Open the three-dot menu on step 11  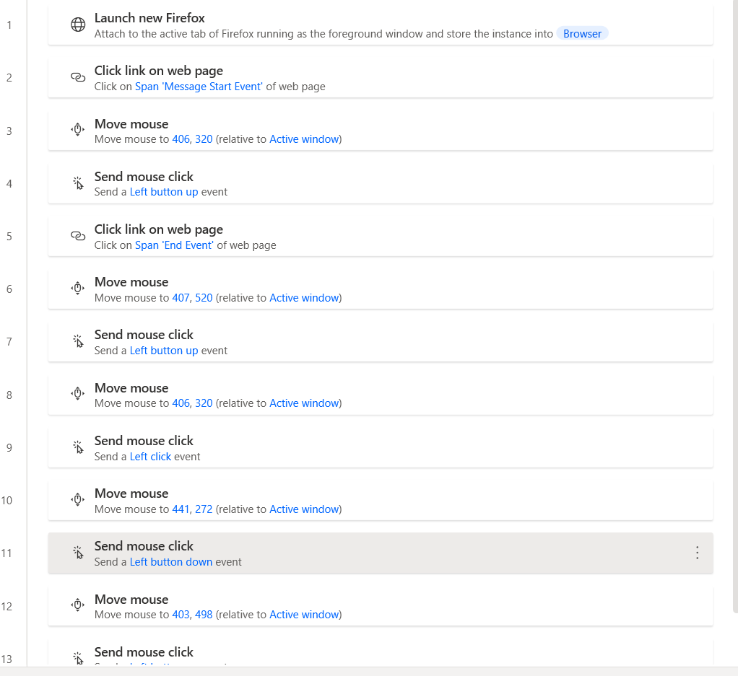click(x=697, y=553)
